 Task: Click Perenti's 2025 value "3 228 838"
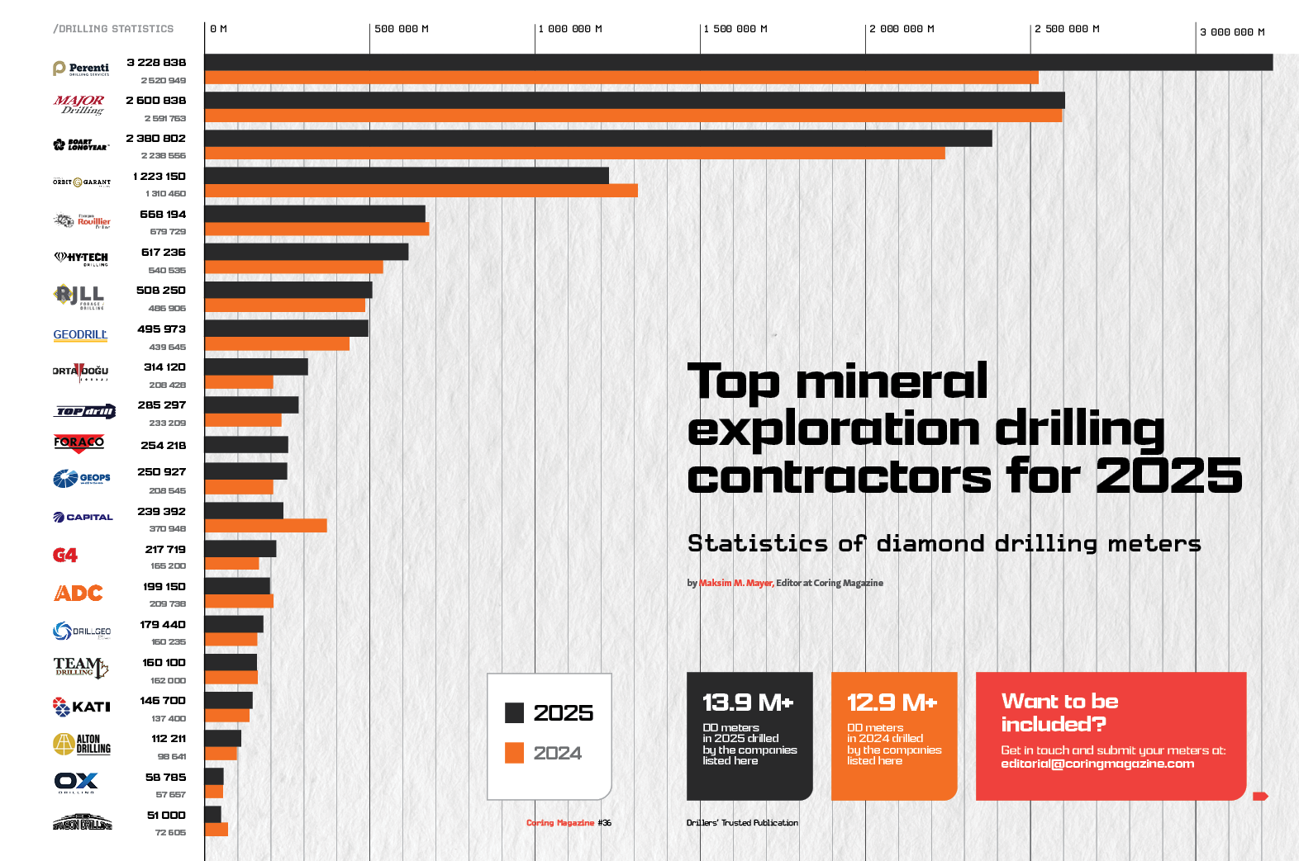point(156,63)
